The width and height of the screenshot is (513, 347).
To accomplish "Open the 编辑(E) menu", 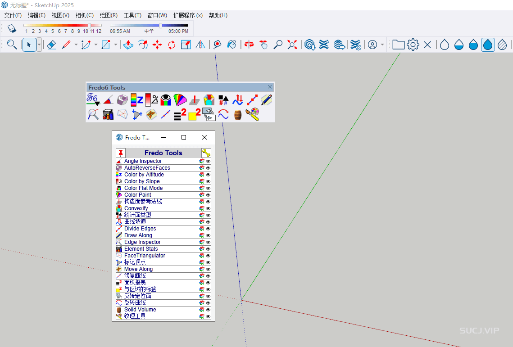I will [x=36, y=15].
